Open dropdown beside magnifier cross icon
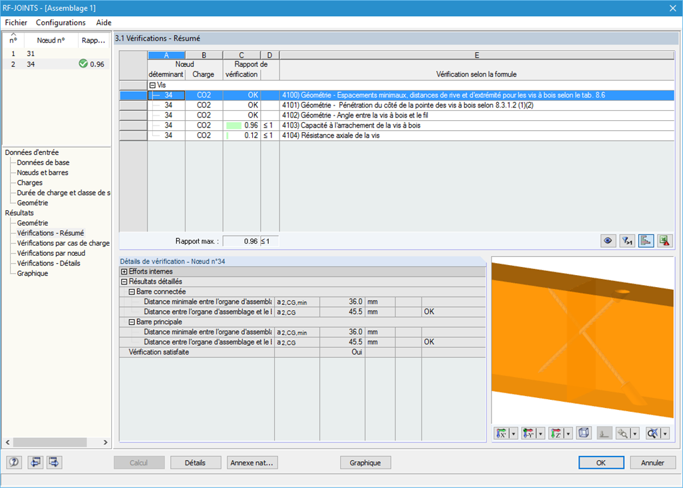 click(x=665, y=433)
